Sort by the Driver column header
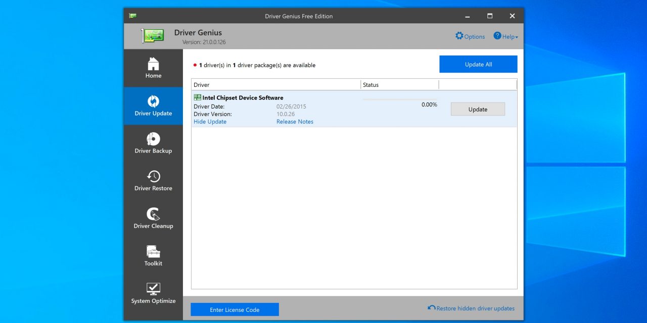647x323 pixels. click(x=275, y=85)
